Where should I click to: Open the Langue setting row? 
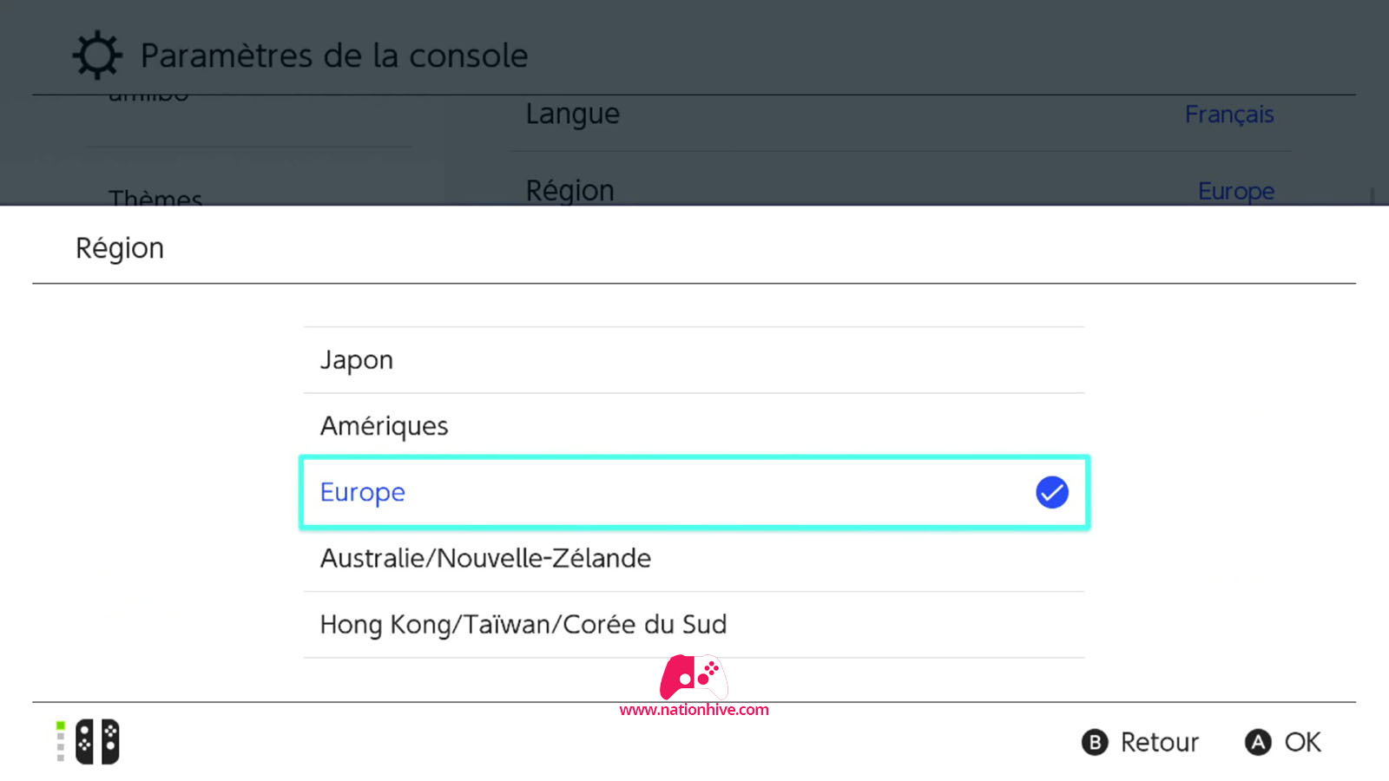pos(900,115)
